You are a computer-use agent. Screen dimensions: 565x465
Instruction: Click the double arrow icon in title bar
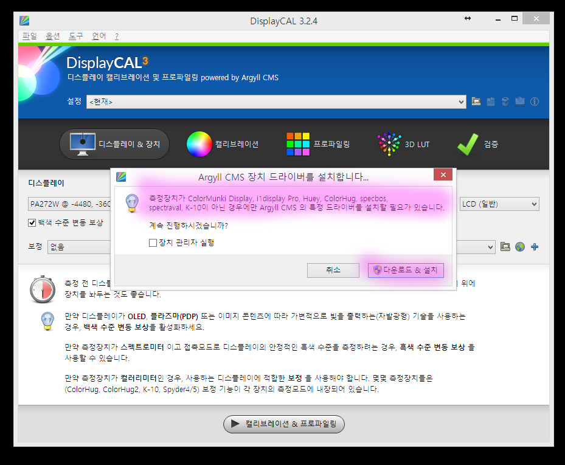pyautogui.click(x=467, y=18)
